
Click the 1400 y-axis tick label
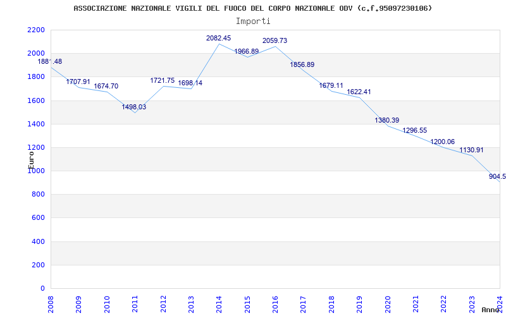(36, 124)
